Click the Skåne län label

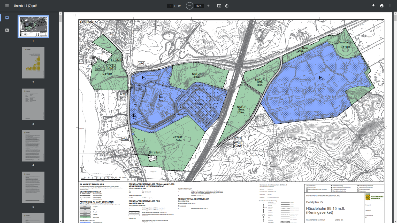pos(339,220)
